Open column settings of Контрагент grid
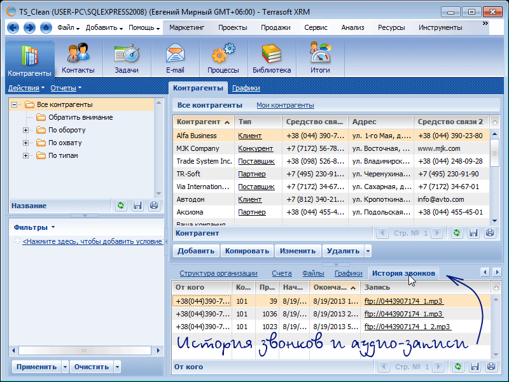509x382 pixels. 495,122
